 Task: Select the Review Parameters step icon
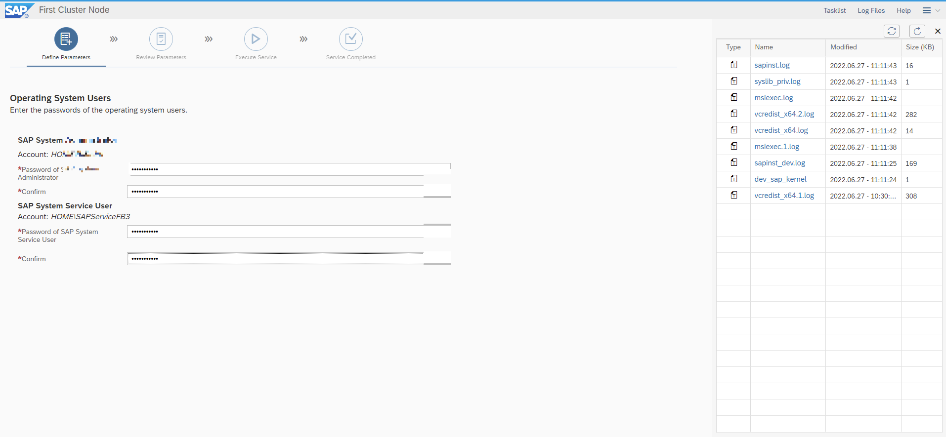tap(161, 39)
